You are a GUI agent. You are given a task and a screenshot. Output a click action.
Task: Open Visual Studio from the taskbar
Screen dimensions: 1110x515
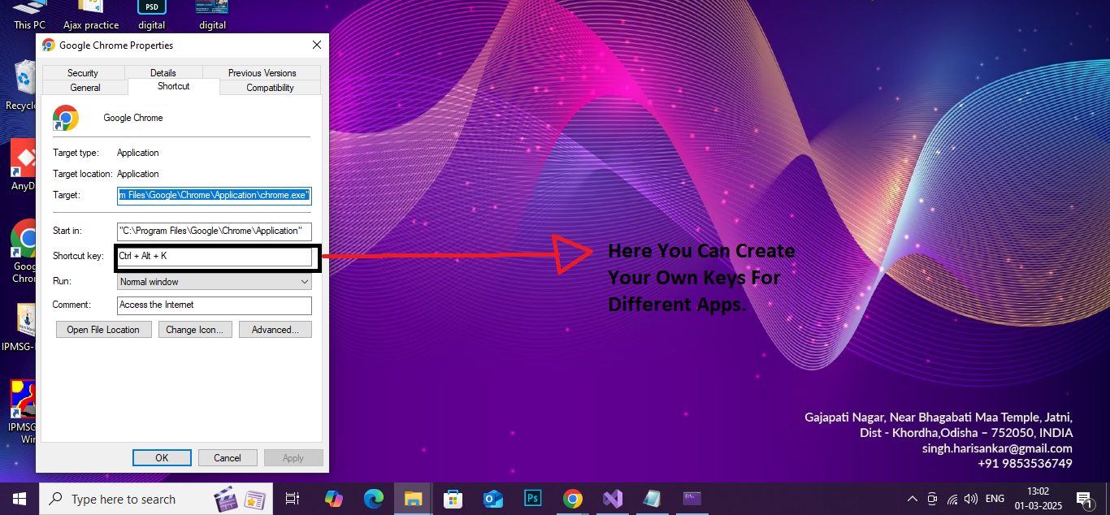click(x=612, y=498)
